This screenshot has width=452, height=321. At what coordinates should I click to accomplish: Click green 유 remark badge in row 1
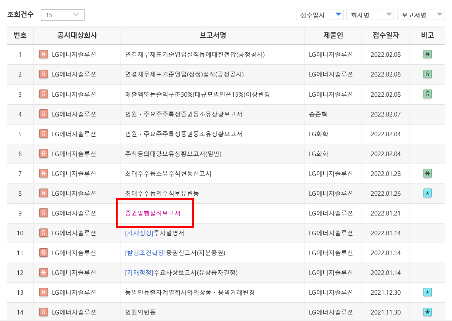pyautogui.click(x=428, y=54)
